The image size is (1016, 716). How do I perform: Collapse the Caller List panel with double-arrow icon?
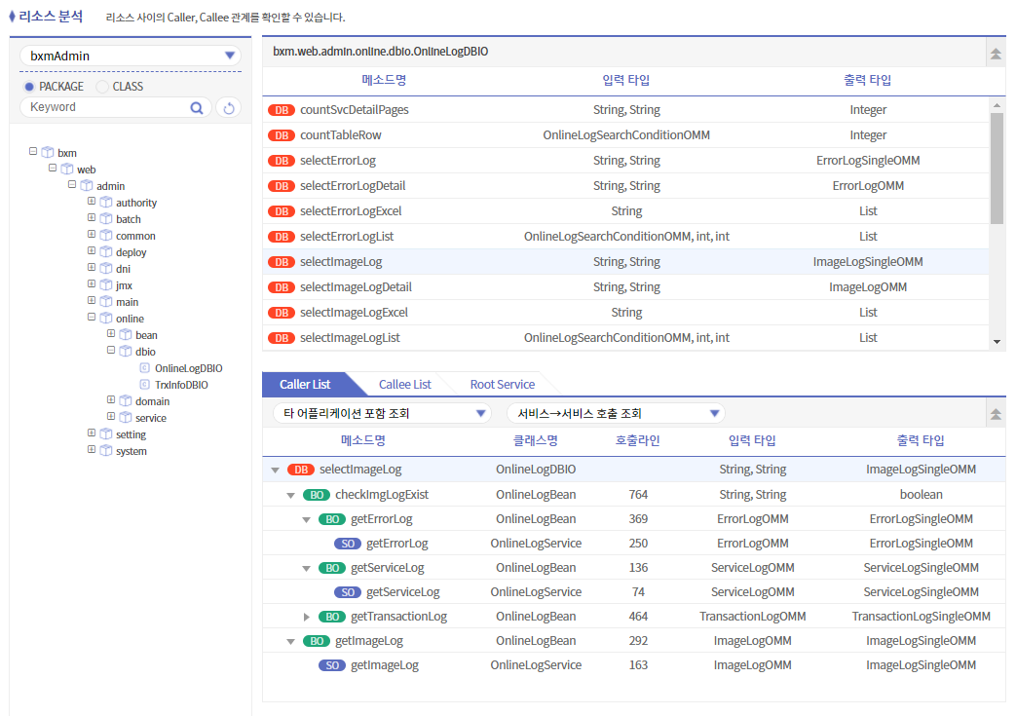click(x=996, y=413)
